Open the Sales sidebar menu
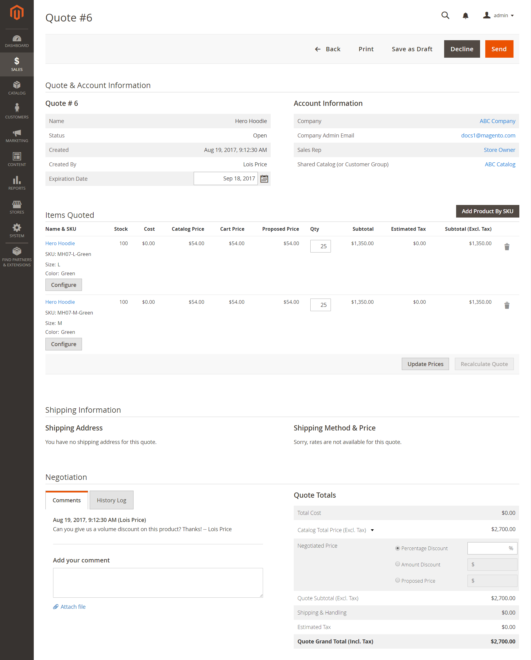The height and width of the screenshot is (660, 531). click(x=17, y=64)
